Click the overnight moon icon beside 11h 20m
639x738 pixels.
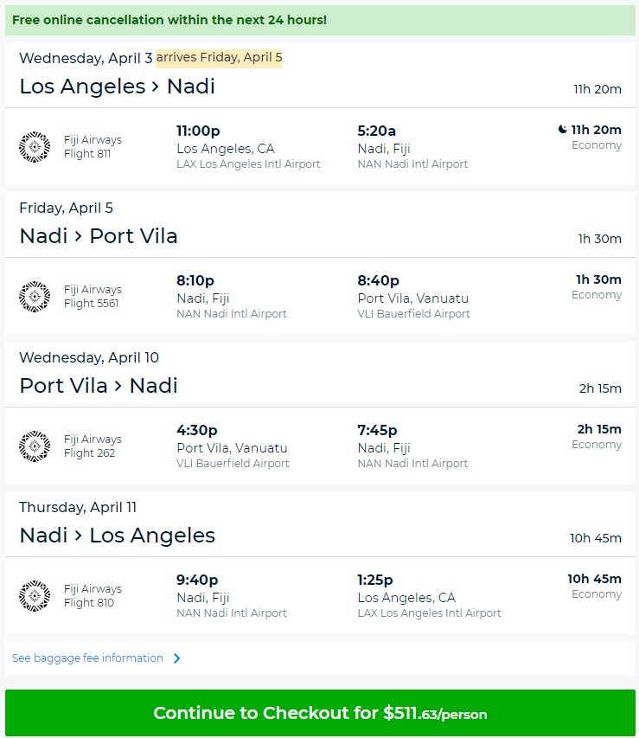click(x=563, y=130)
